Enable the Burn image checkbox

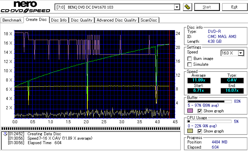coord(189,59)
